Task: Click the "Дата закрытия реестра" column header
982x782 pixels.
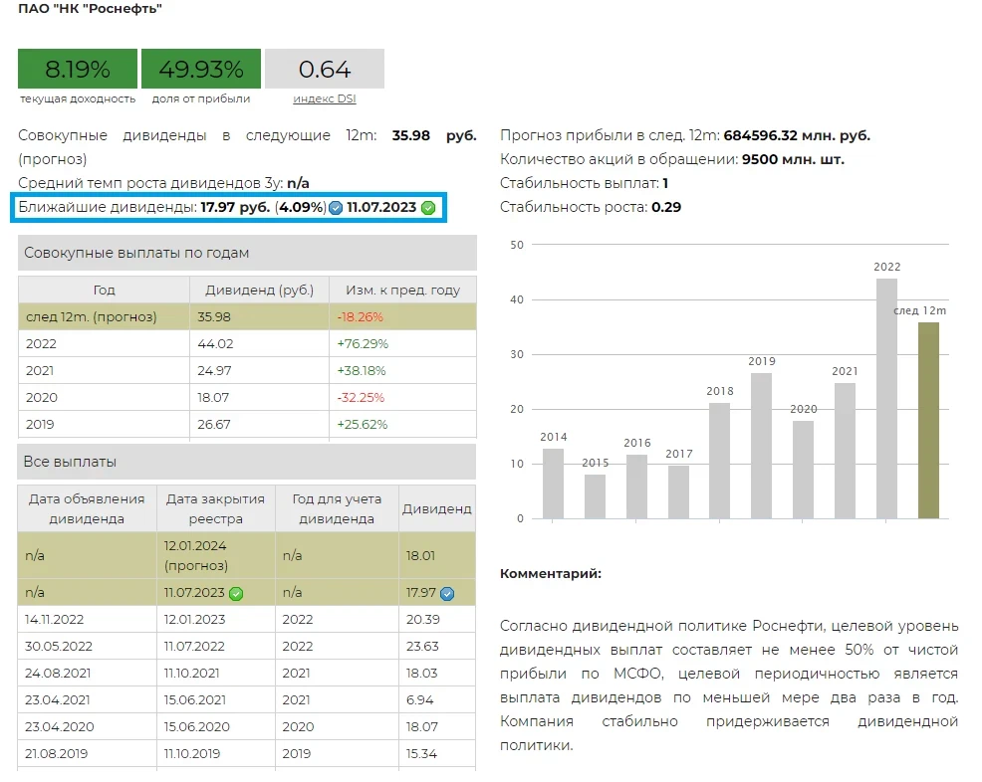Action: [215, 508]
